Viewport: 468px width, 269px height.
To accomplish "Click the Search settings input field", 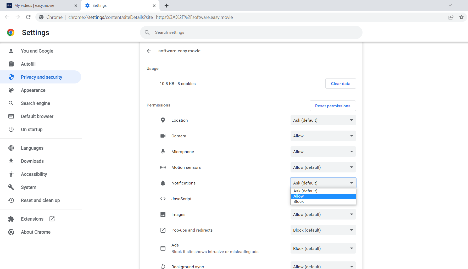I will pos(251,32).
